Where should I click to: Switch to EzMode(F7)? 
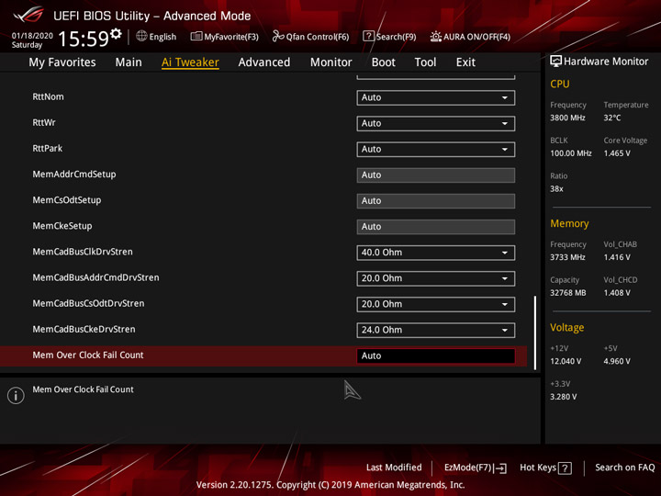click(x=476, y=468)
